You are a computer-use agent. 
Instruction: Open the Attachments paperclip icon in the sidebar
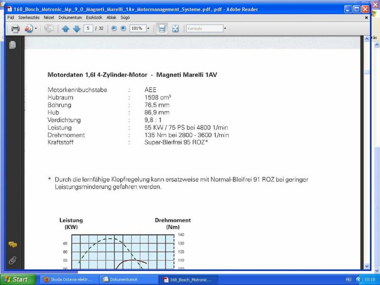[13, 260]
